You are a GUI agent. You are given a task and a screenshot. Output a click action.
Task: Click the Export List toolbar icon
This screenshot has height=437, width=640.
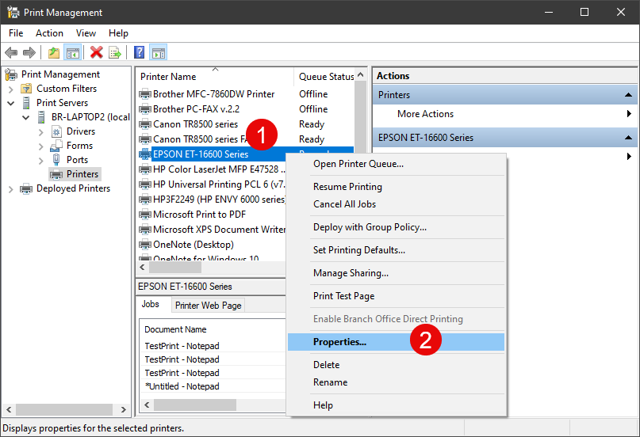(115, 53)
